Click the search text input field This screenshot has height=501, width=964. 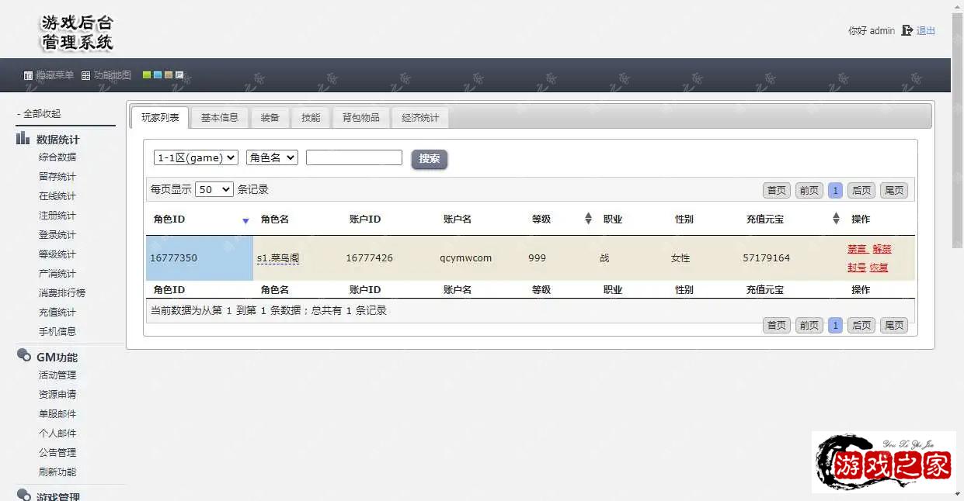[353, 157]
